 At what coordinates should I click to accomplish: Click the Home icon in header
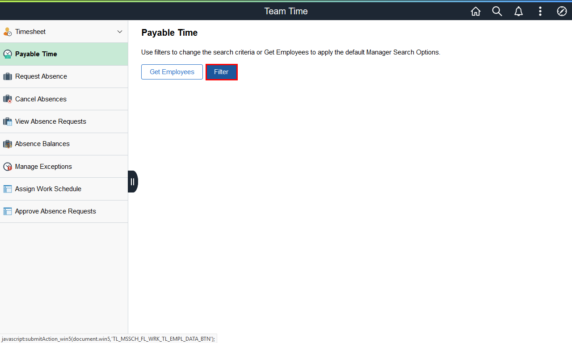click(x=475, y=11)
